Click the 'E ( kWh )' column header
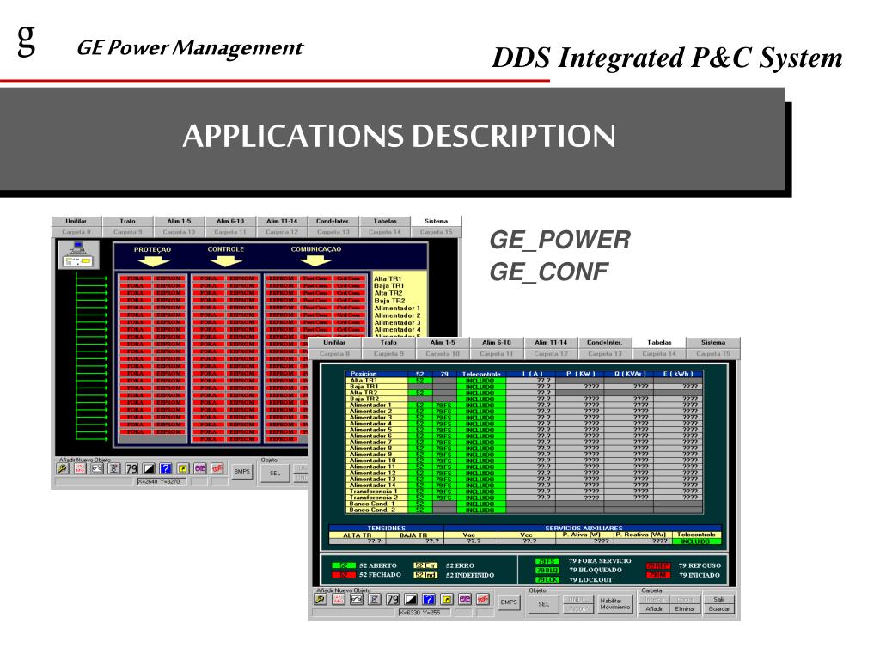This screenshot has height=660, width=880. click(678, 374)
